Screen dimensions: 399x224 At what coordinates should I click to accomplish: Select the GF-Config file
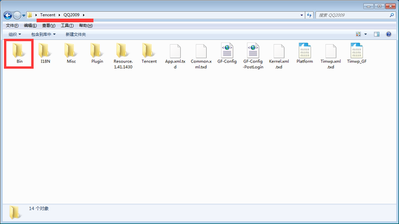tap(227, 53)
